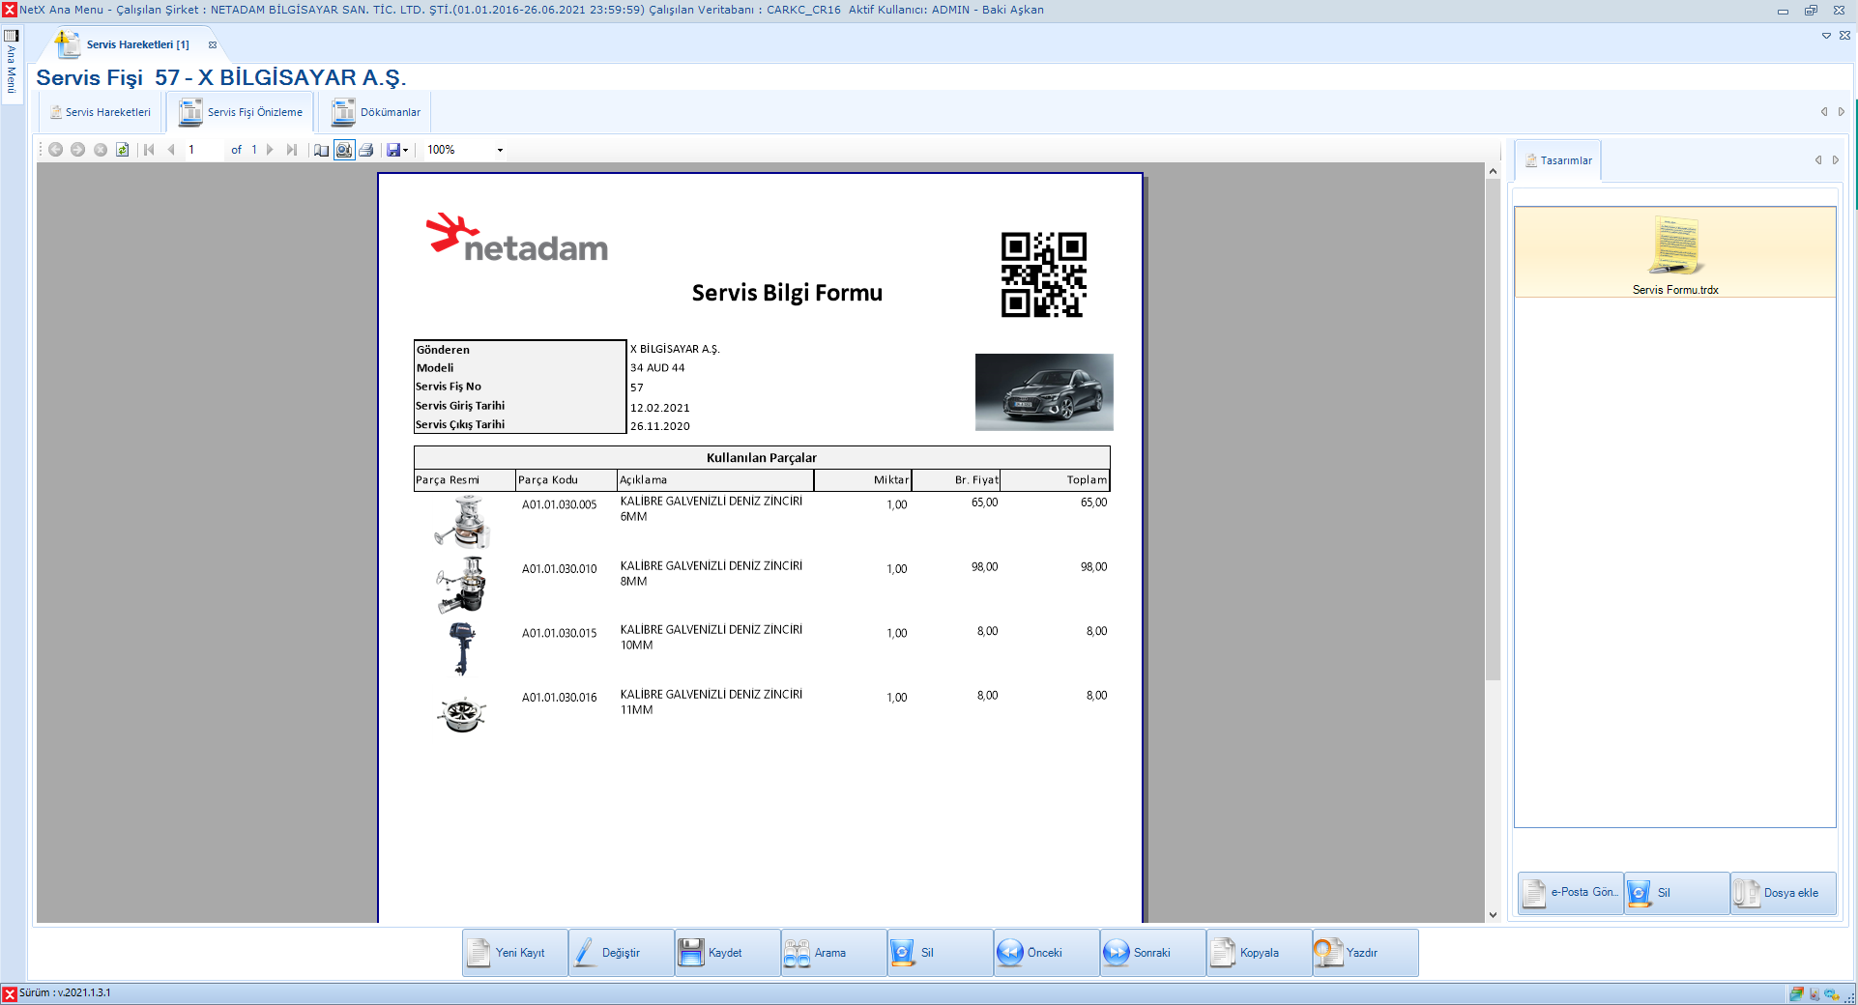Screen dimensions: 1858x1005
Task: Click the Dosya ekle attach file button
Action: click(x=1783, y=893)
